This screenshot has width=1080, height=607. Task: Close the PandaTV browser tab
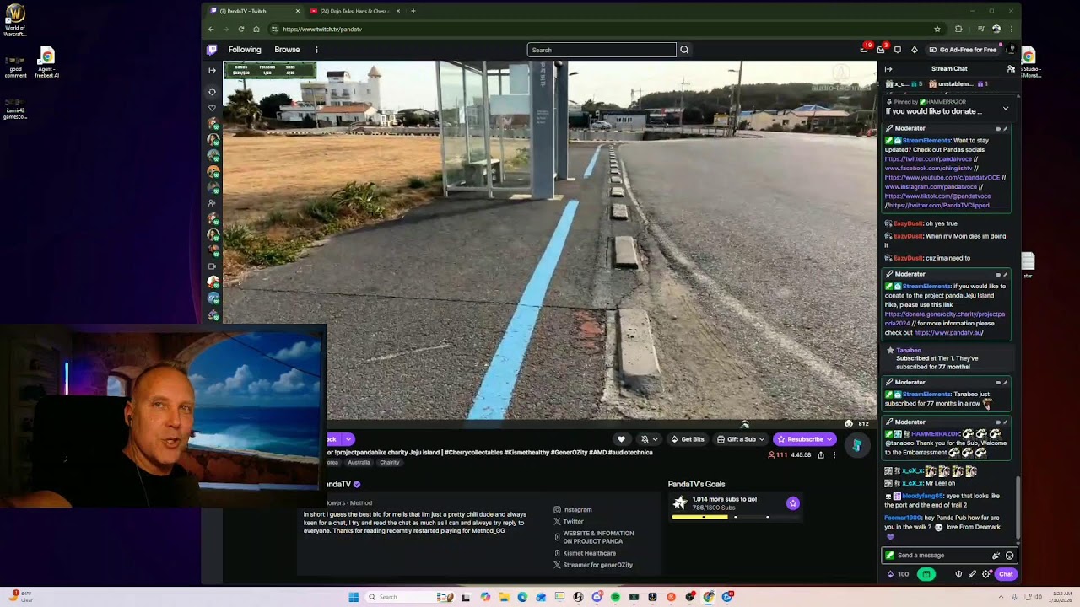pyautogui.click(x=297, y=11)
